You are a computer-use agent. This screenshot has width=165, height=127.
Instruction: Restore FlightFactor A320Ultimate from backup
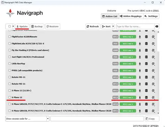[153, 37]
